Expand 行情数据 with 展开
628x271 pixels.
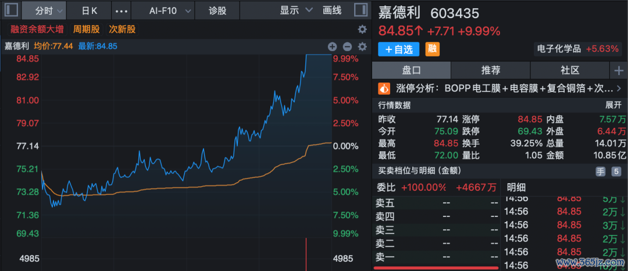tap(613, 105)
